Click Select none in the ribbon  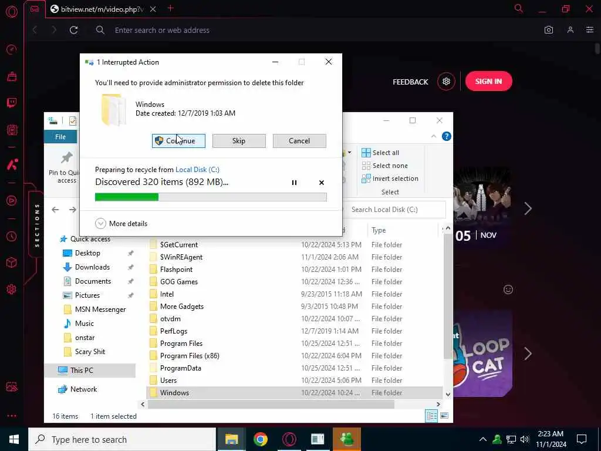[x=385, y=166]
